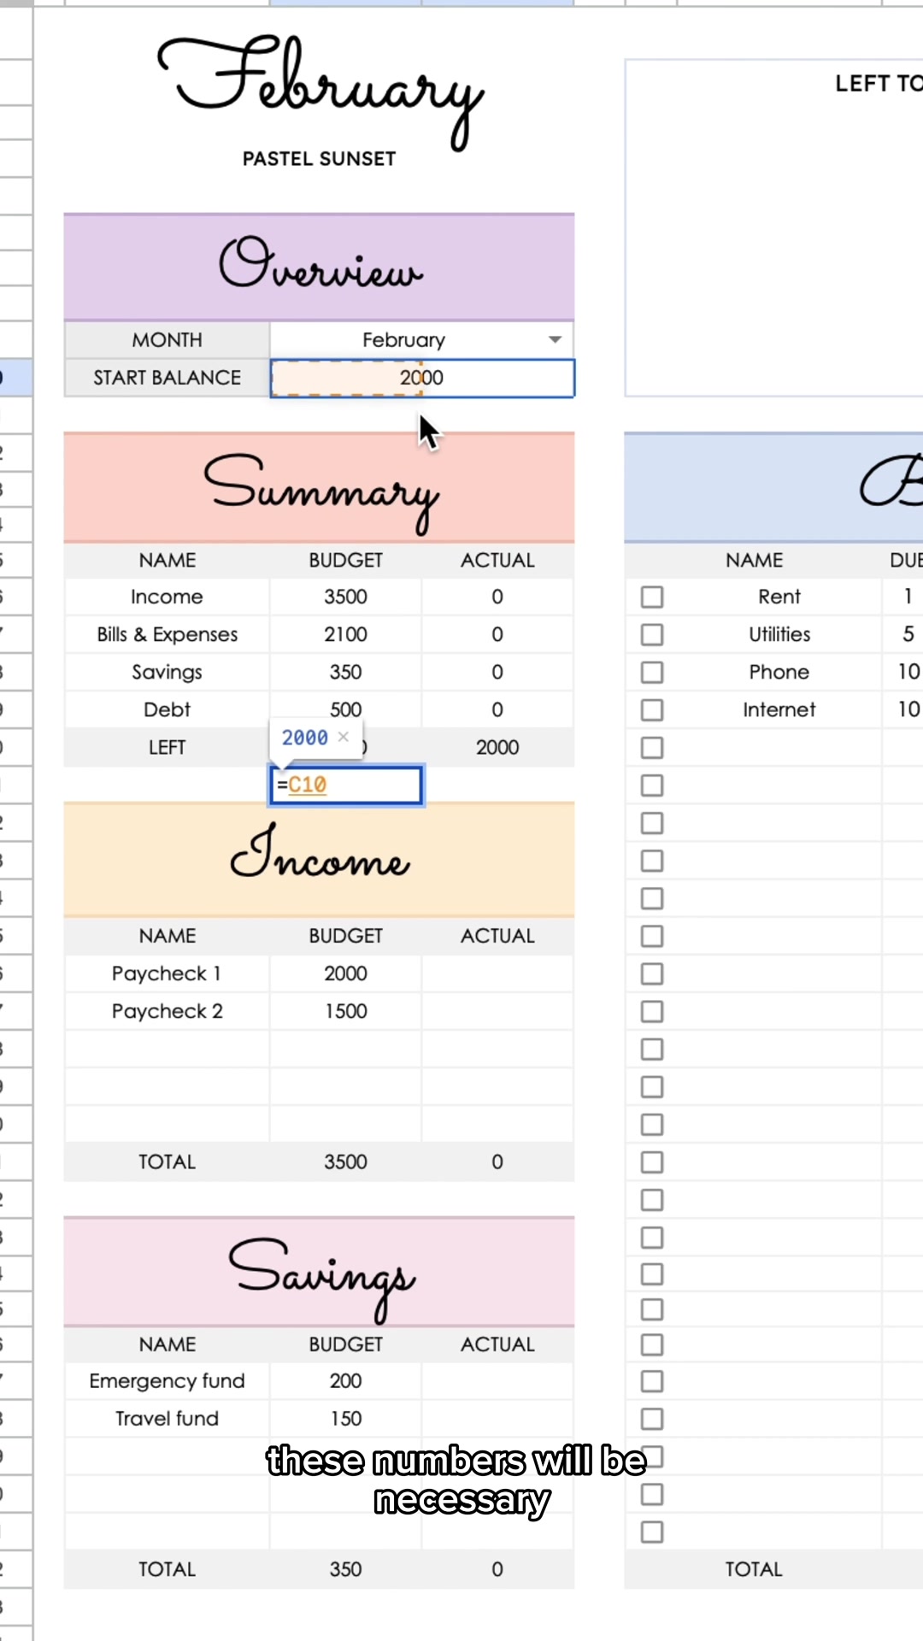
Task: Select Bills & Expenses budget cell 2100
Action: [346, 634]
